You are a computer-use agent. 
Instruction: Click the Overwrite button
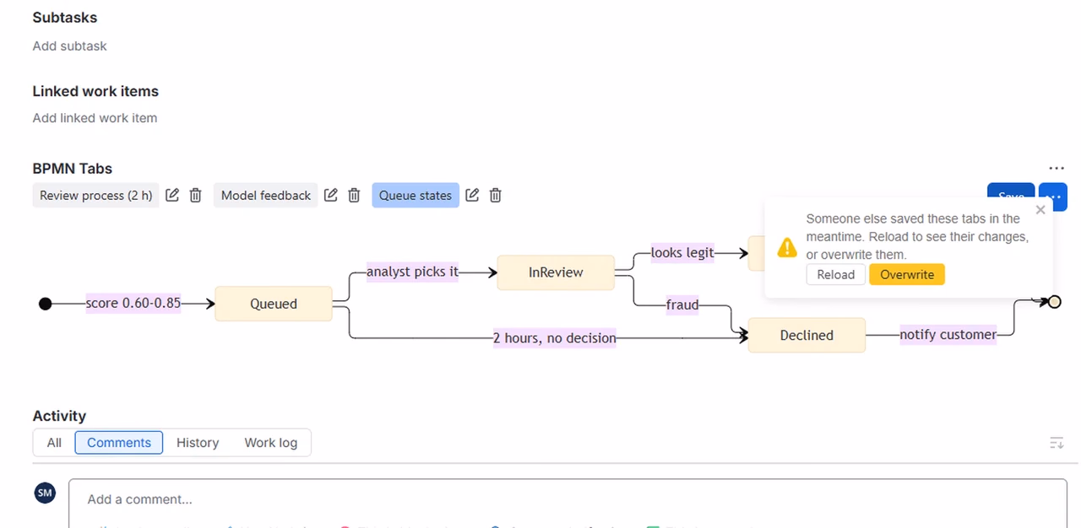pyautogui.click(x=907, y=275)
